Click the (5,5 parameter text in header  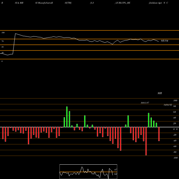coord(92,3)
